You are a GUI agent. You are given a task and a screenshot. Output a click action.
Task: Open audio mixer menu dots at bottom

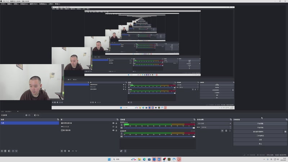125,151
